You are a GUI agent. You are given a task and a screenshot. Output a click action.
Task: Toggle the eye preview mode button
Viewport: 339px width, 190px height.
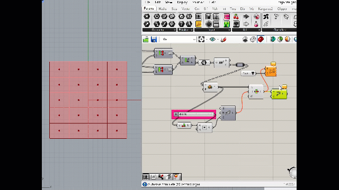tap(212, 40)
